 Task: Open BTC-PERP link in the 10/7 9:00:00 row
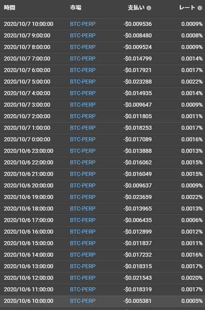pos(83,35)
